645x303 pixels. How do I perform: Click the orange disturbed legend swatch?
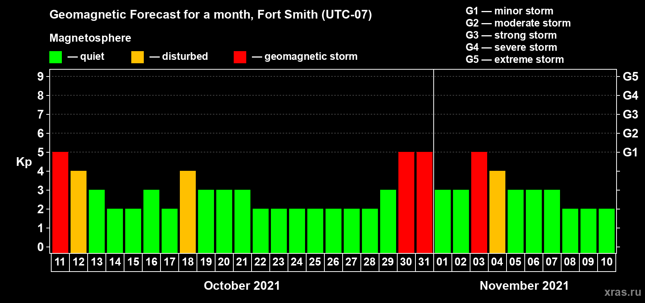pos(137,57)
